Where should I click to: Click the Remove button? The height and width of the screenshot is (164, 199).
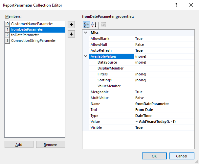(50, 145)
